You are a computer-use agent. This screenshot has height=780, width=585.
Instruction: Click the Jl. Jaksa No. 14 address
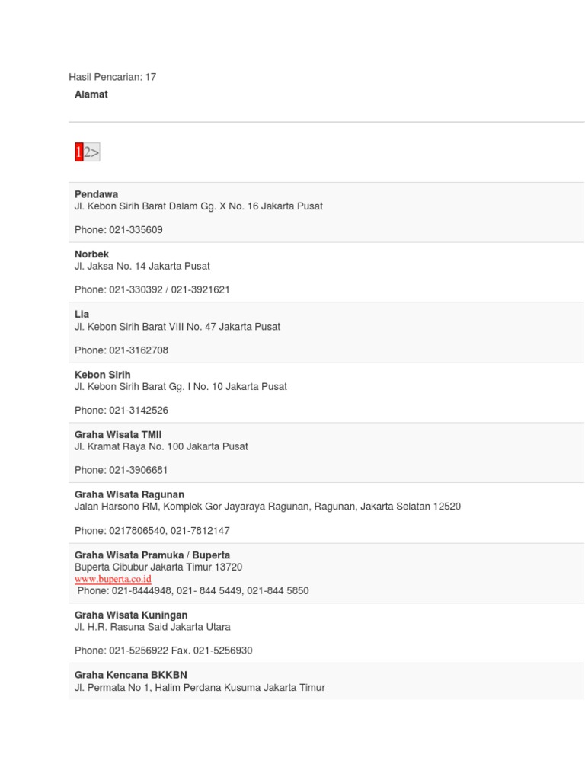coord(142,266)
